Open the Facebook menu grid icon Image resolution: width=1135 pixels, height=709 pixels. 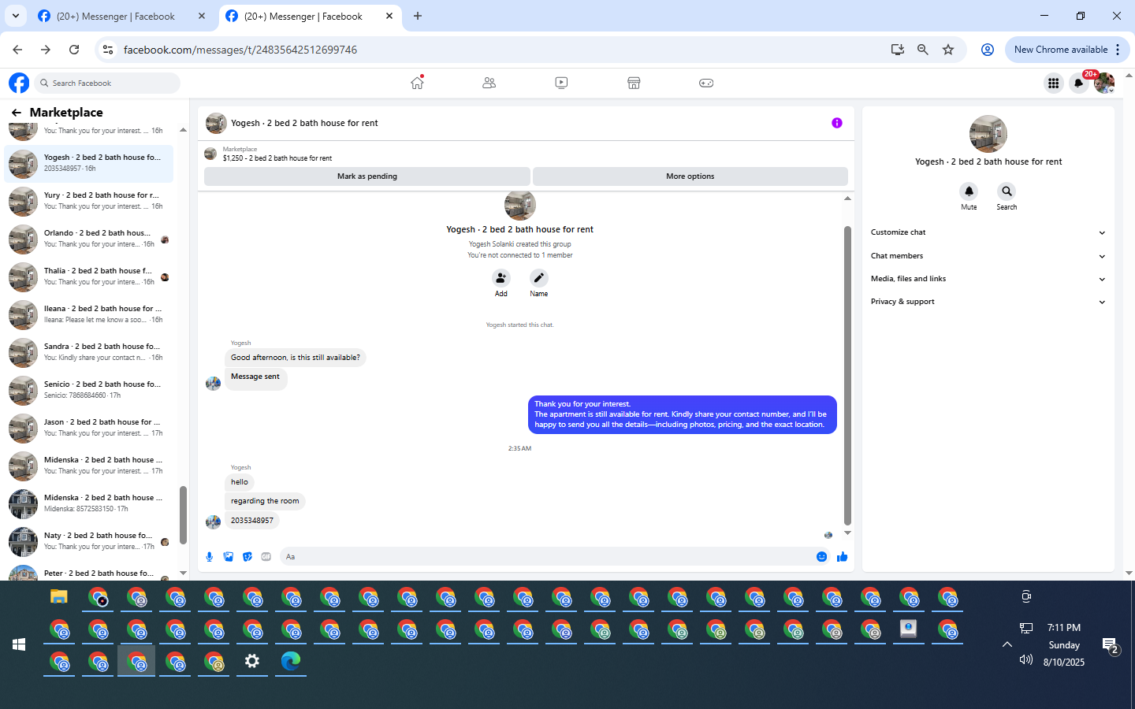point(1053,83)
